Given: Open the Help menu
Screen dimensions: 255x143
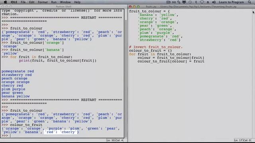Looking at the screenshot, I should point(77,2).
